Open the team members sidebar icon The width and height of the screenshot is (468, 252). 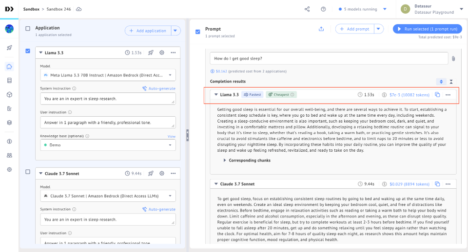[x=9, y=155]
